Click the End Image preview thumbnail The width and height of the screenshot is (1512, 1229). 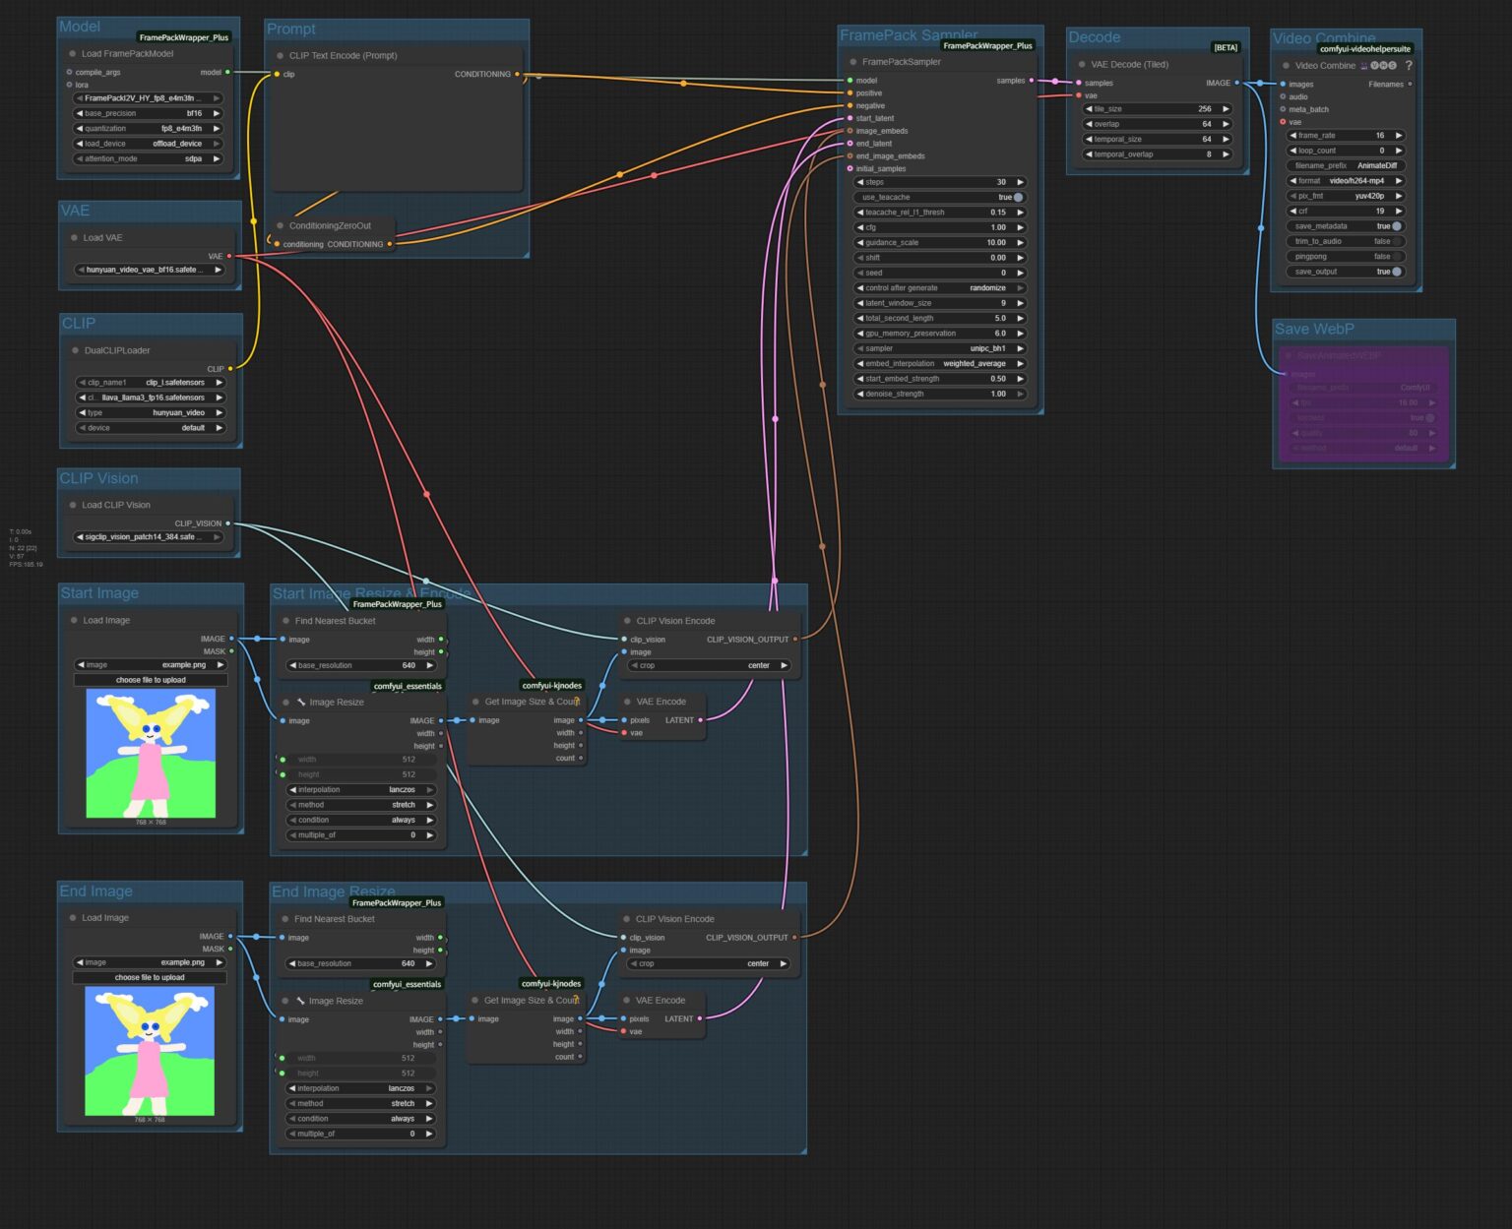(150, 1052)
